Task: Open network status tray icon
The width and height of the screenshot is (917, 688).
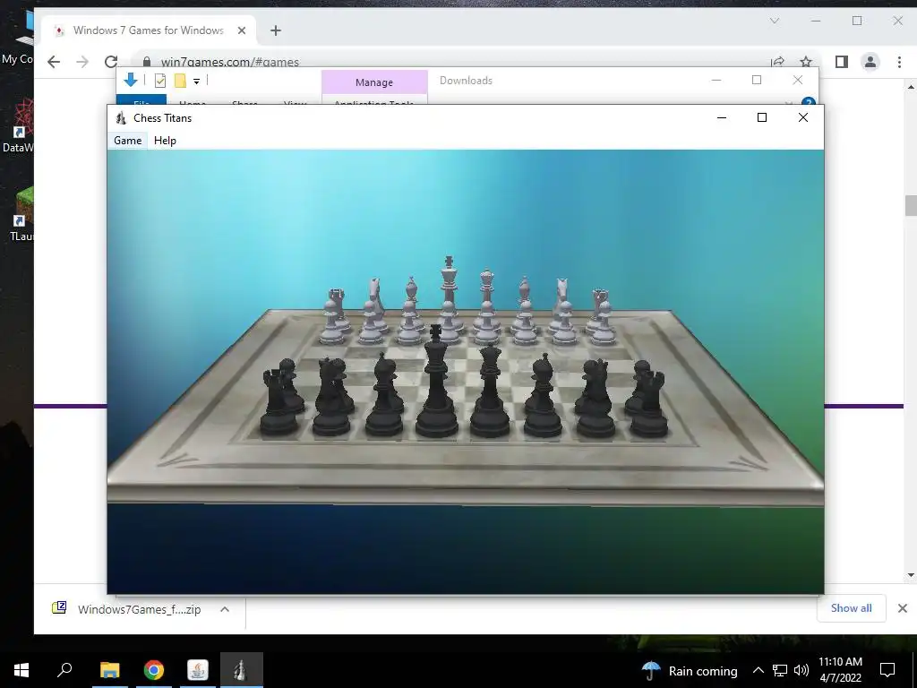Action: (x=780, y=670)
